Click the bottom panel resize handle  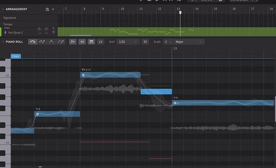pos(40,167)
